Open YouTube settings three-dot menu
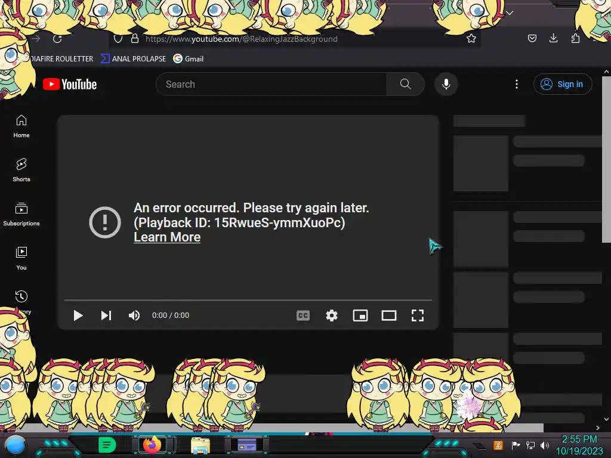The height and width of the screenshot is (458, 611). pyautogui.click(x=517, y=84)
